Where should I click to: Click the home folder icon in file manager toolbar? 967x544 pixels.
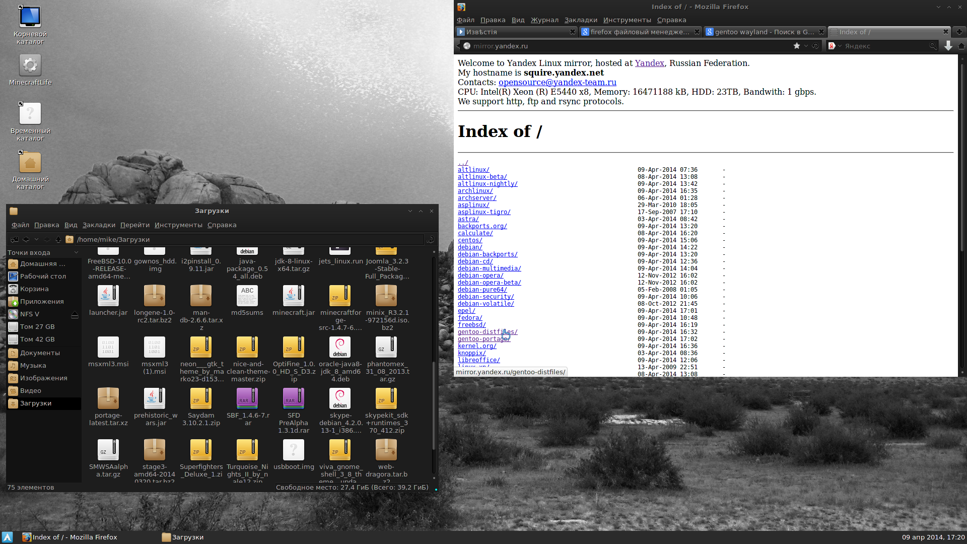70,239
